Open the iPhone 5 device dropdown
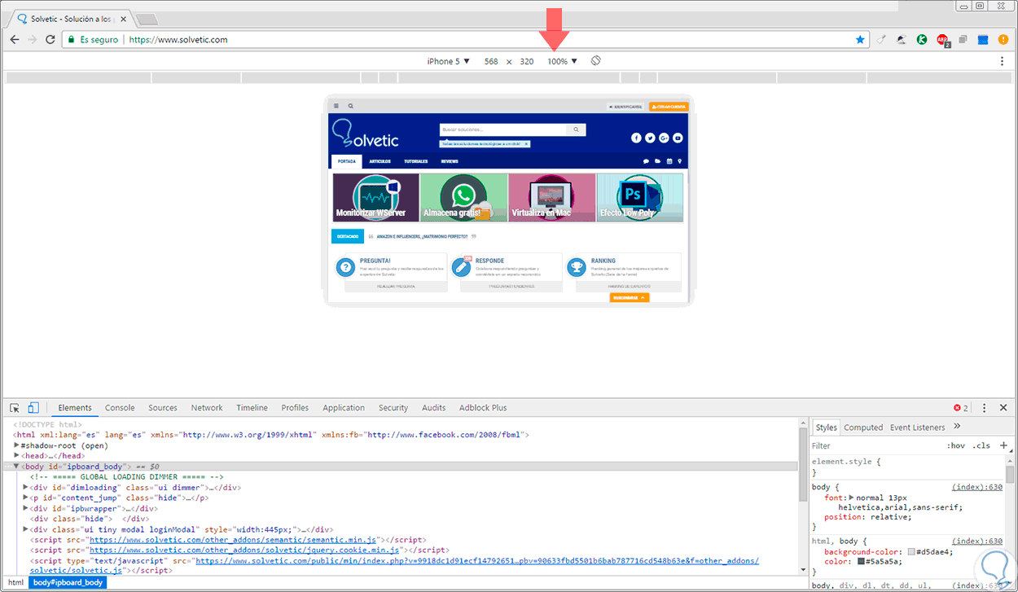 pyautogui.click(x=449, y=61)
